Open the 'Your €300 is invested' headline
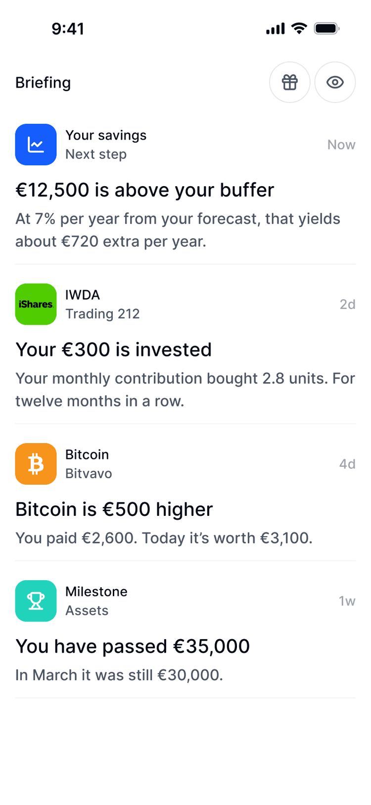Image resolution: width=371 pixels, height=805 pixels. tap(114, 350)
